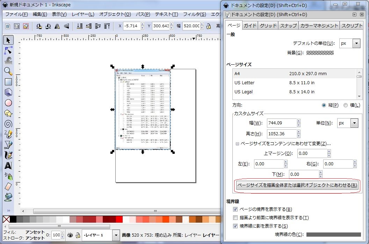Open フィルタ(S) menu
Viewport: 369px width, 244px height.
pos(194,14)
